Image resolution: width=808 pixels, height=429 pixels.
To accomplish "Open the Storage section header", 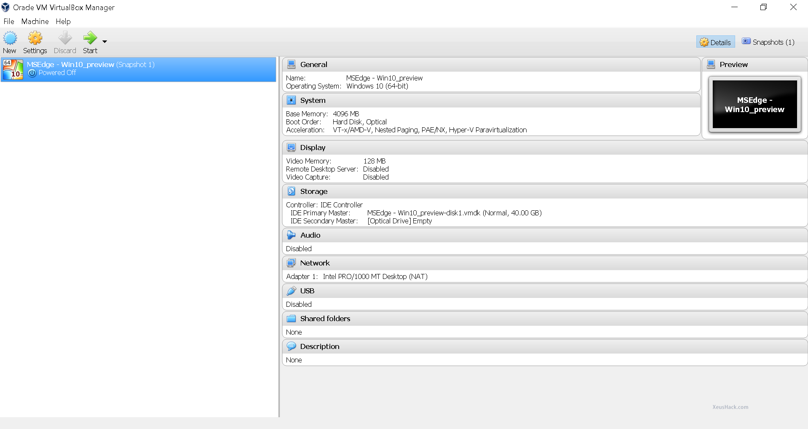I will tap(545, 191).
